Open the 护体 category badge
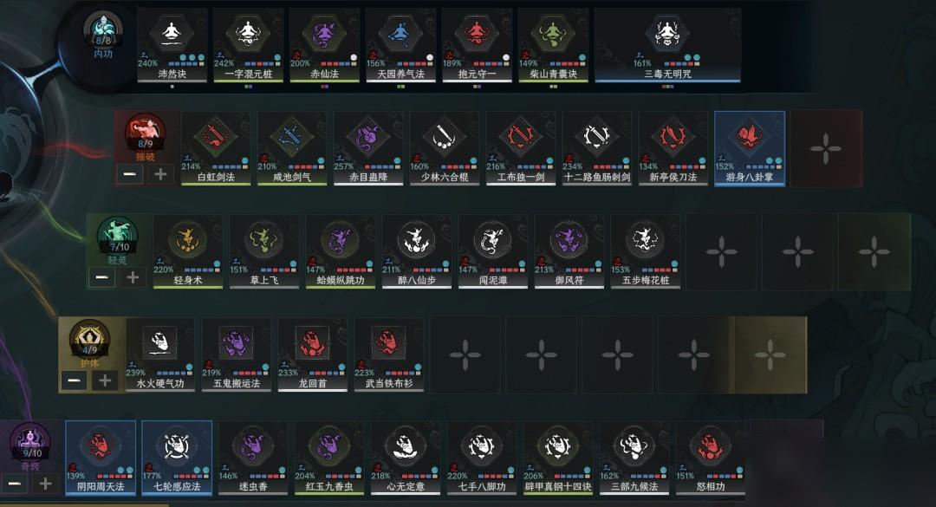The image size is (936, 507). (x=89, y=344)
